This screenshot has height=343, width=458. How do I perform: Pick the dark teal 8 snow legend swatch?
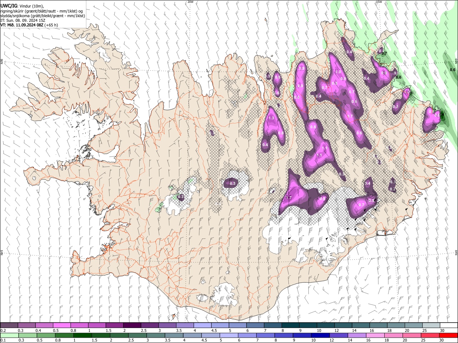tap(291, 325)
